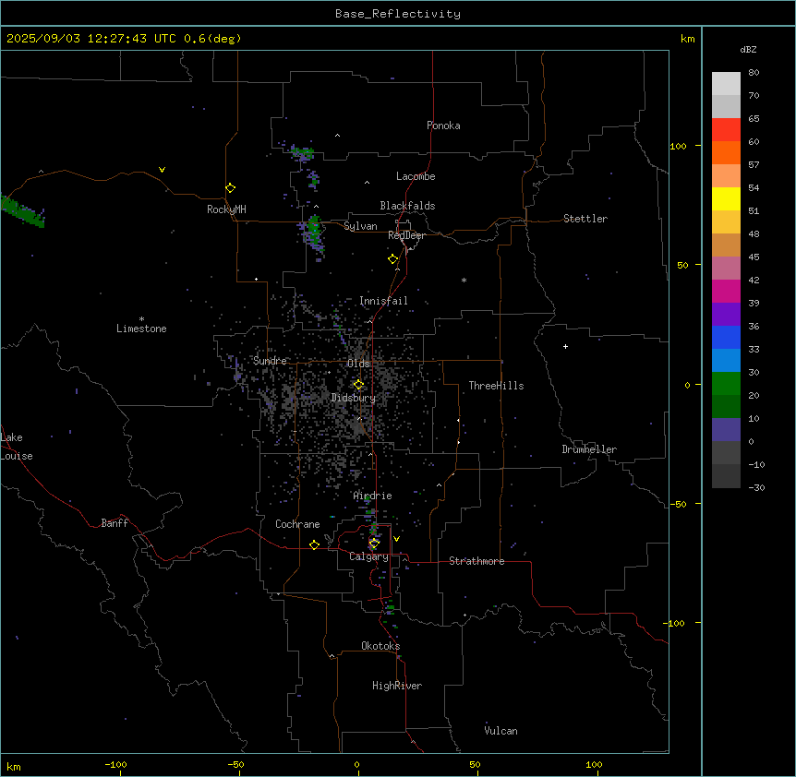Click the Cochrane town label
Screen dimensions: 796x777
coord(297,524)
